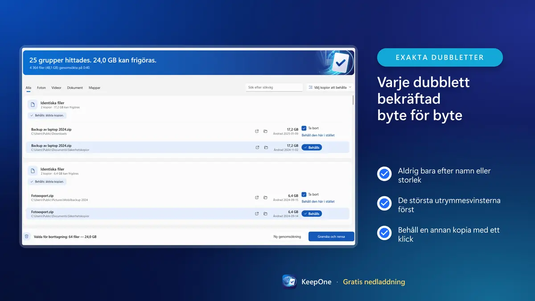
Task: Open Backup av laptop 2024.zip in Downloads via open-file icon
Action: 257,131
